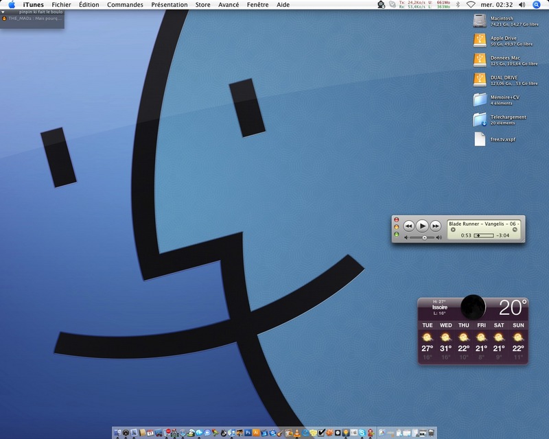The image size is (549, 439).
Task: Select the Macintosh hard drive icon
Action: point(480,21)
